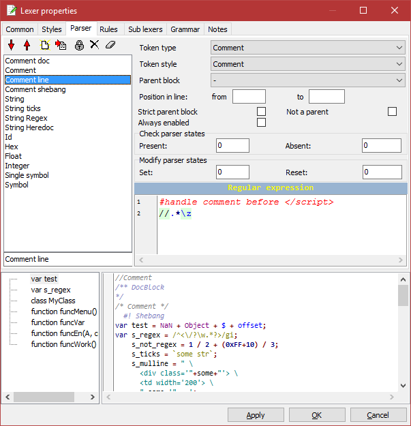Viewport: 411px width, 426px height.
Task: Click the padlock icon in parser toolbar
Action: coord(79,45)
